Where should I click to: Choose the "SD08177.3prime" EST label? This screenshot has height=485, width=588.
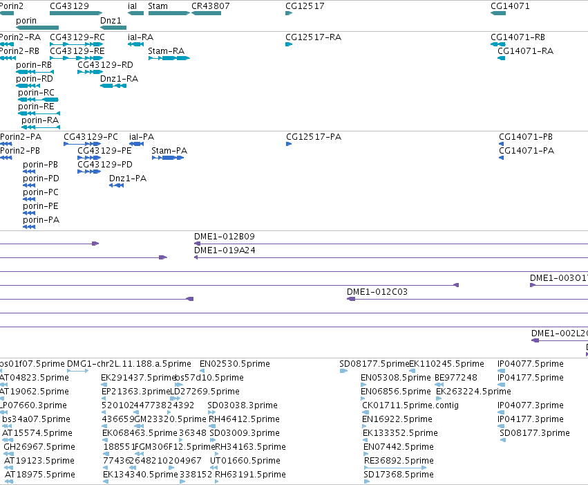tap(535, 434)
